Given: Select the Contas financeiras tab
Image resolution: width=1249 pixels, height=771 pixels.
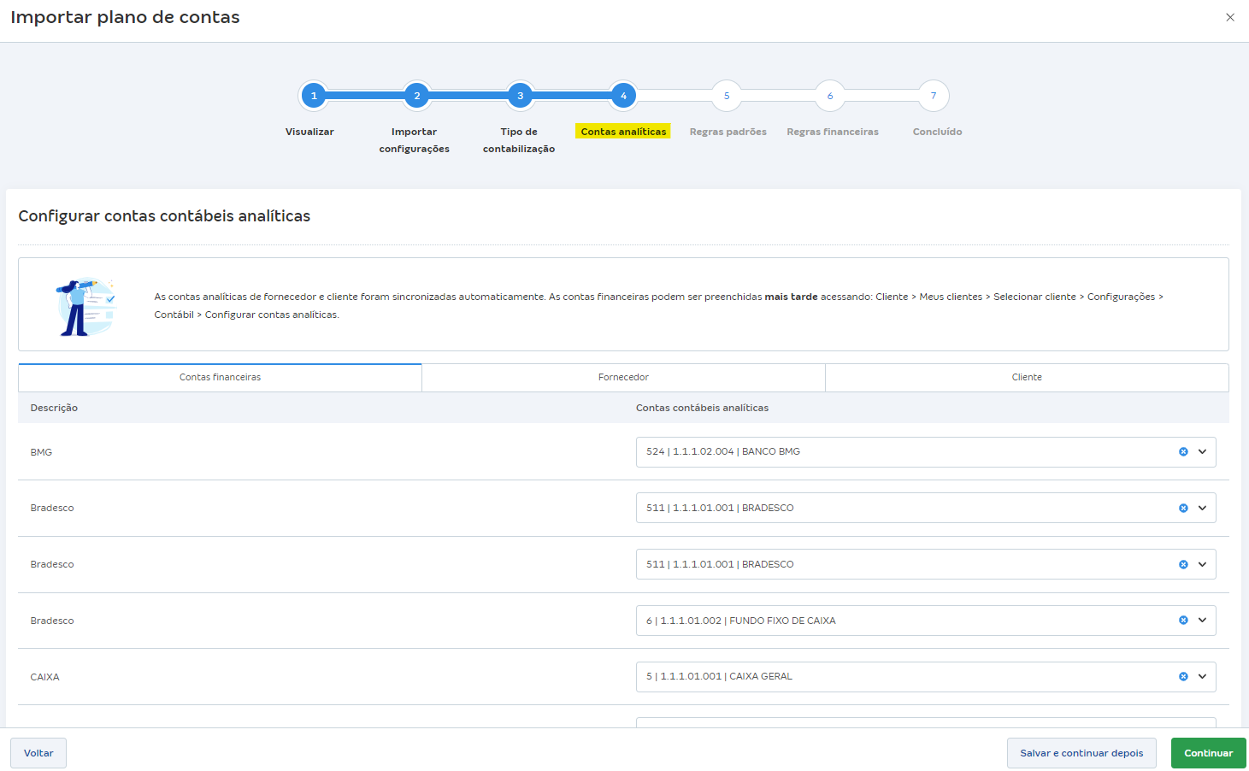Looking at the screenshot, I should (220, 378).
